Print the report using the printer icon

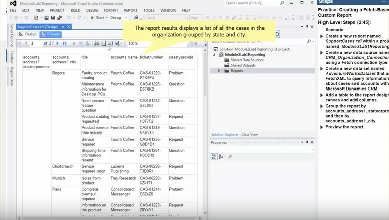pyautogui.click(x=97, y=43)
